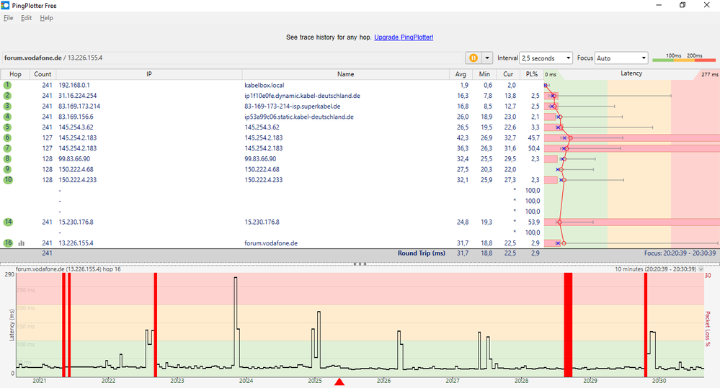Click the hop 10 green circle icon
Image resolution: width=720 pixels, height=388 pixels.
(8, 180)
